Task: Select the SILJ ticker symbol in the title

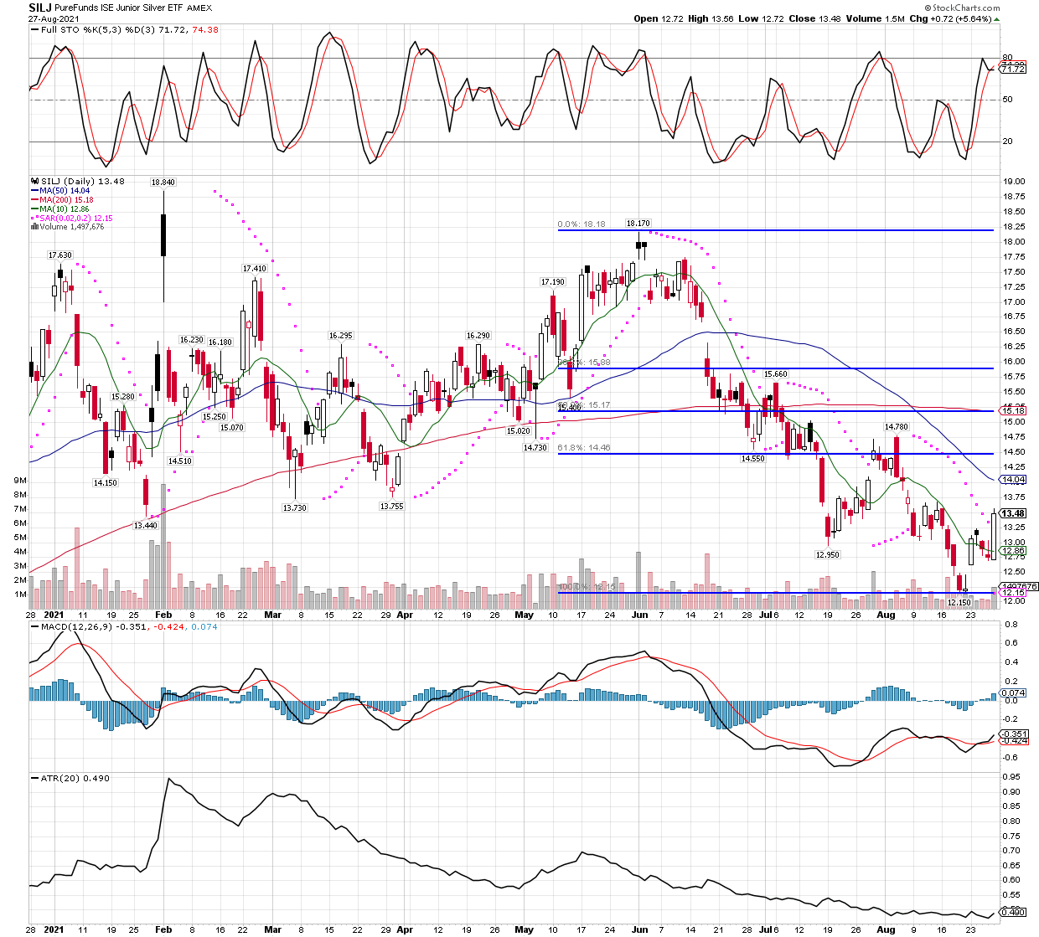Action: coord(41,8)
